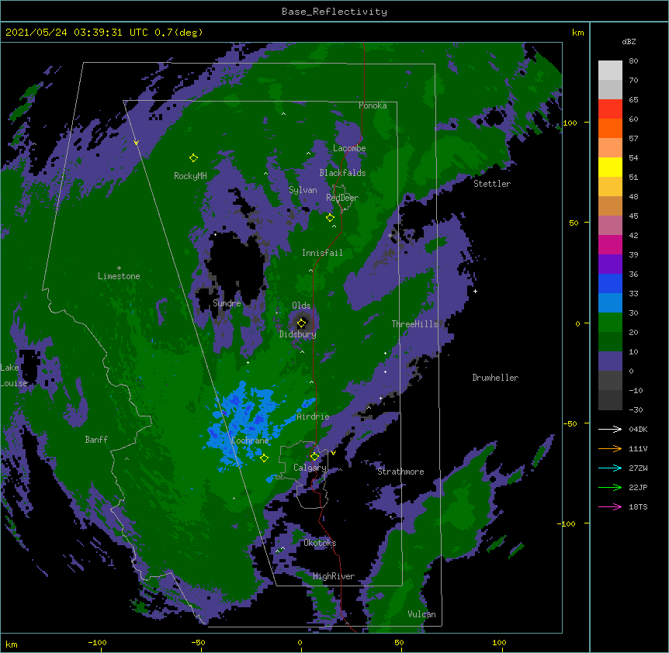Click the -10 dBZ dark grey swatch
This screenshot has width=669, height=653.
pyautogui.click(x=610, y=400)
